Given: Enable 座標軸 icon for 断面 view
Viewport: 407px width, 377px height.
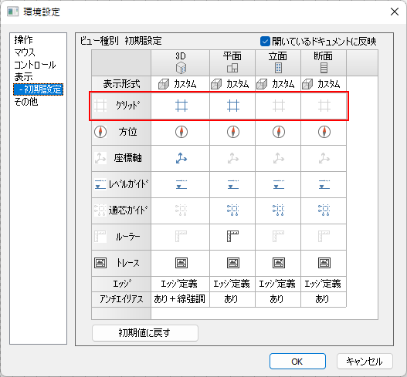Looking at the screenshot, I should (x=324, y=158).
